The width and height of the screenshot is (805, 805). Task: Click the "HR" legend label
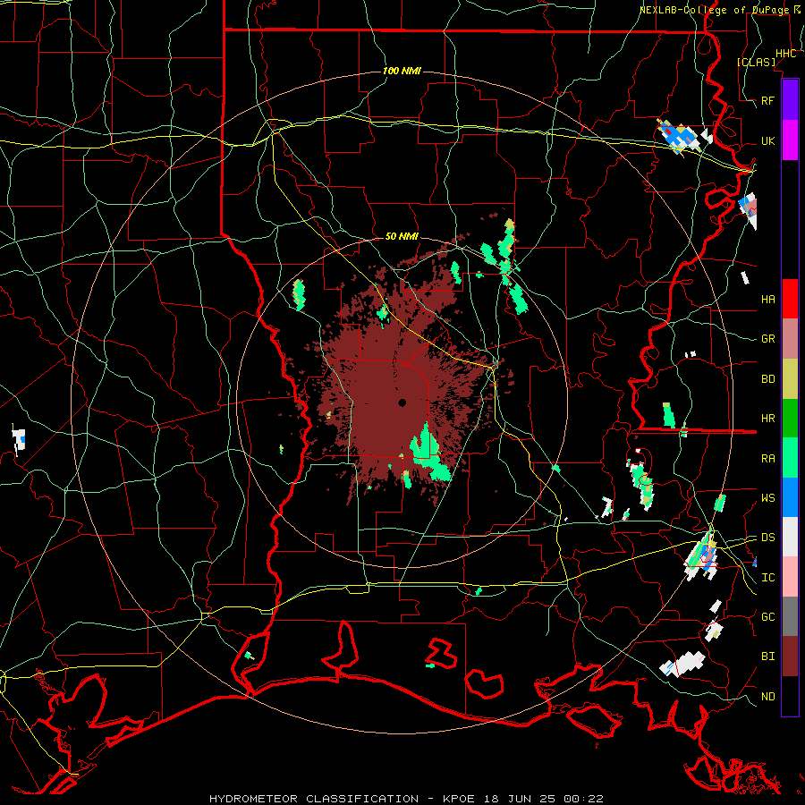click(767, 419)
